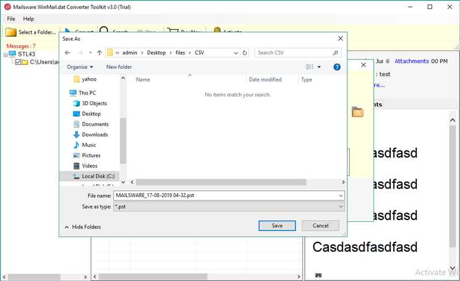
Task: Open the Save As help icon
Action: (x=337, y=67)
